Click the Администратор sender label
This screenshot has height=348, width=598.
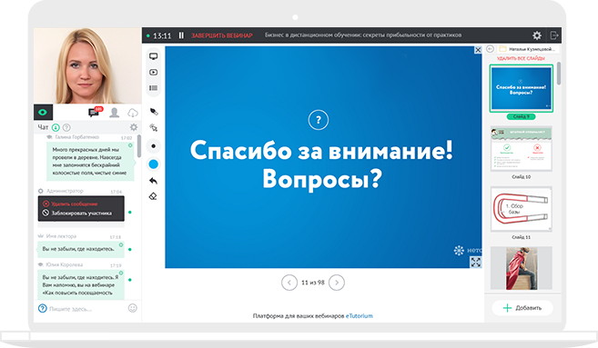pos(65,191)
